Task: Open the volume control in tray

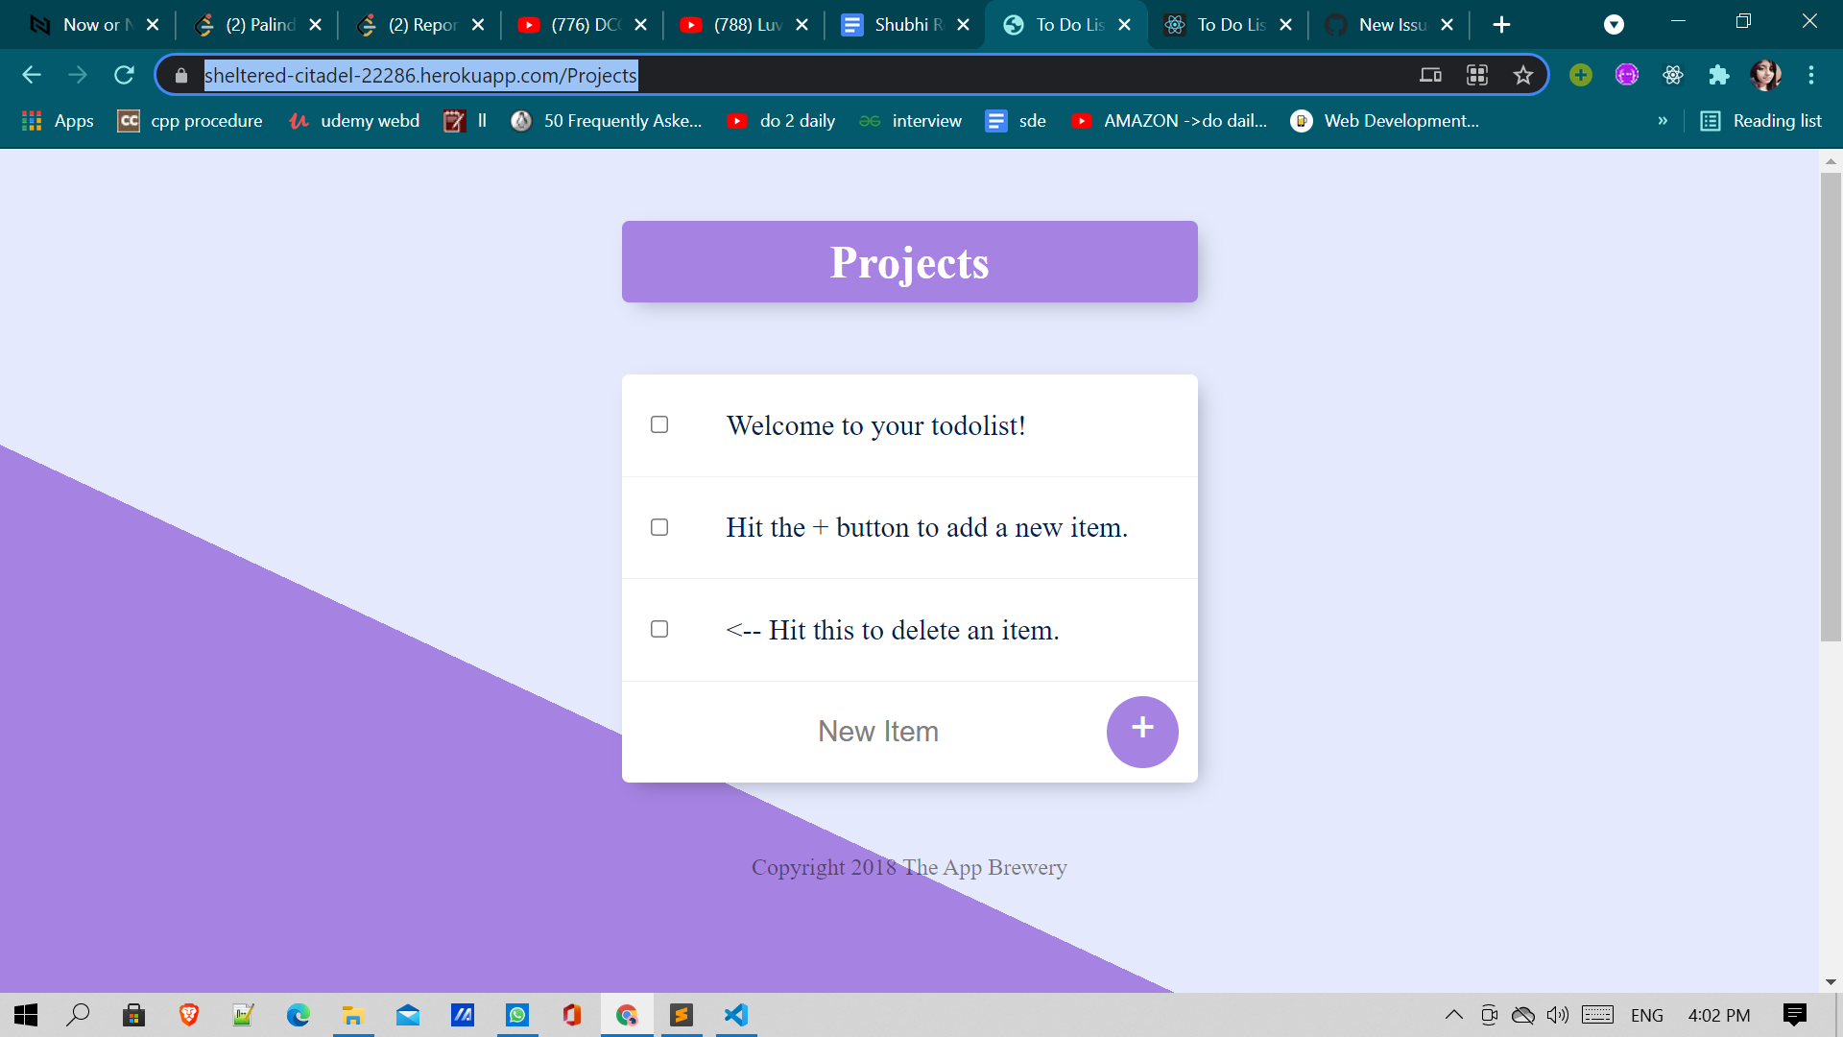Action: pyautogui.click(x=1557, y=1015)
